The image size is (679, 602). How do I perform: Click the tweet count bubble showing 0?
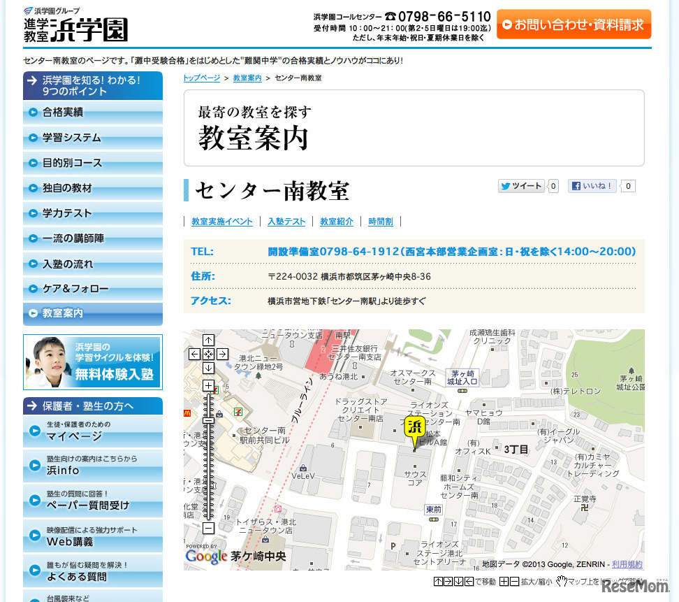(x=553, y=186)
